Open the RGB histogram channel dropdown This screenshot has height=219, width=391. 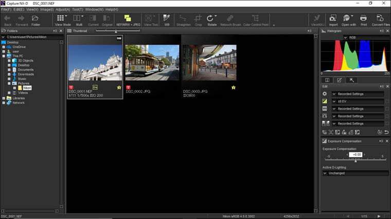pos(366,37)
